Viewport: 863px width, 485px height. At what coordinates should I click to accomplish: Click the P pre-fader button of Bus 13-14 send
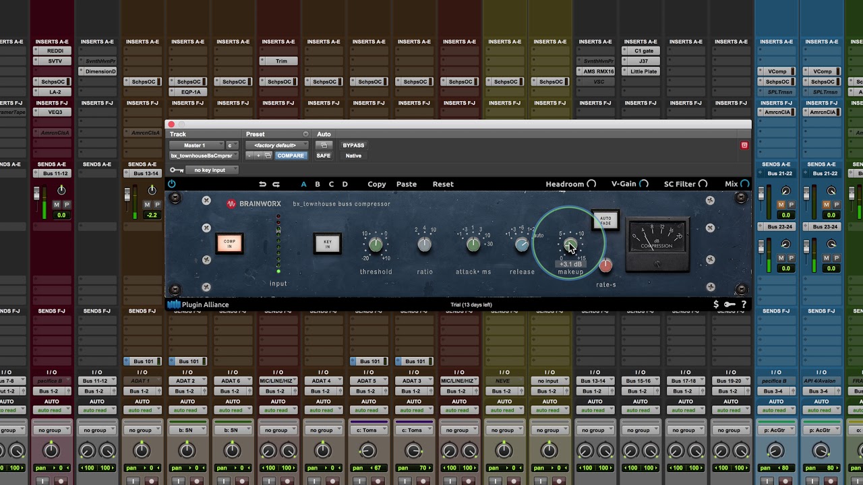[x=156, y=205]
